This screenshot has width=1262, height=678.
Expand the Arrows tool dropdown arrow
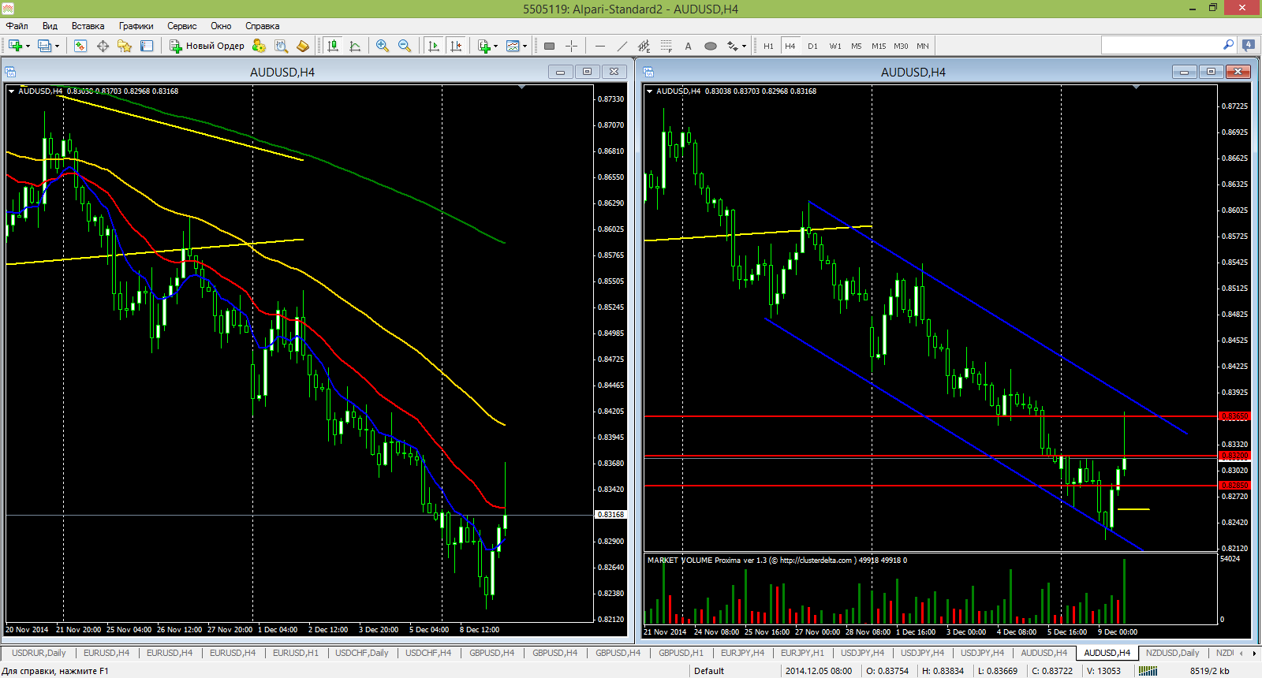pos(744,47)
